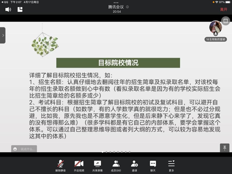Open the 更多 more options menu

[172, 165]
